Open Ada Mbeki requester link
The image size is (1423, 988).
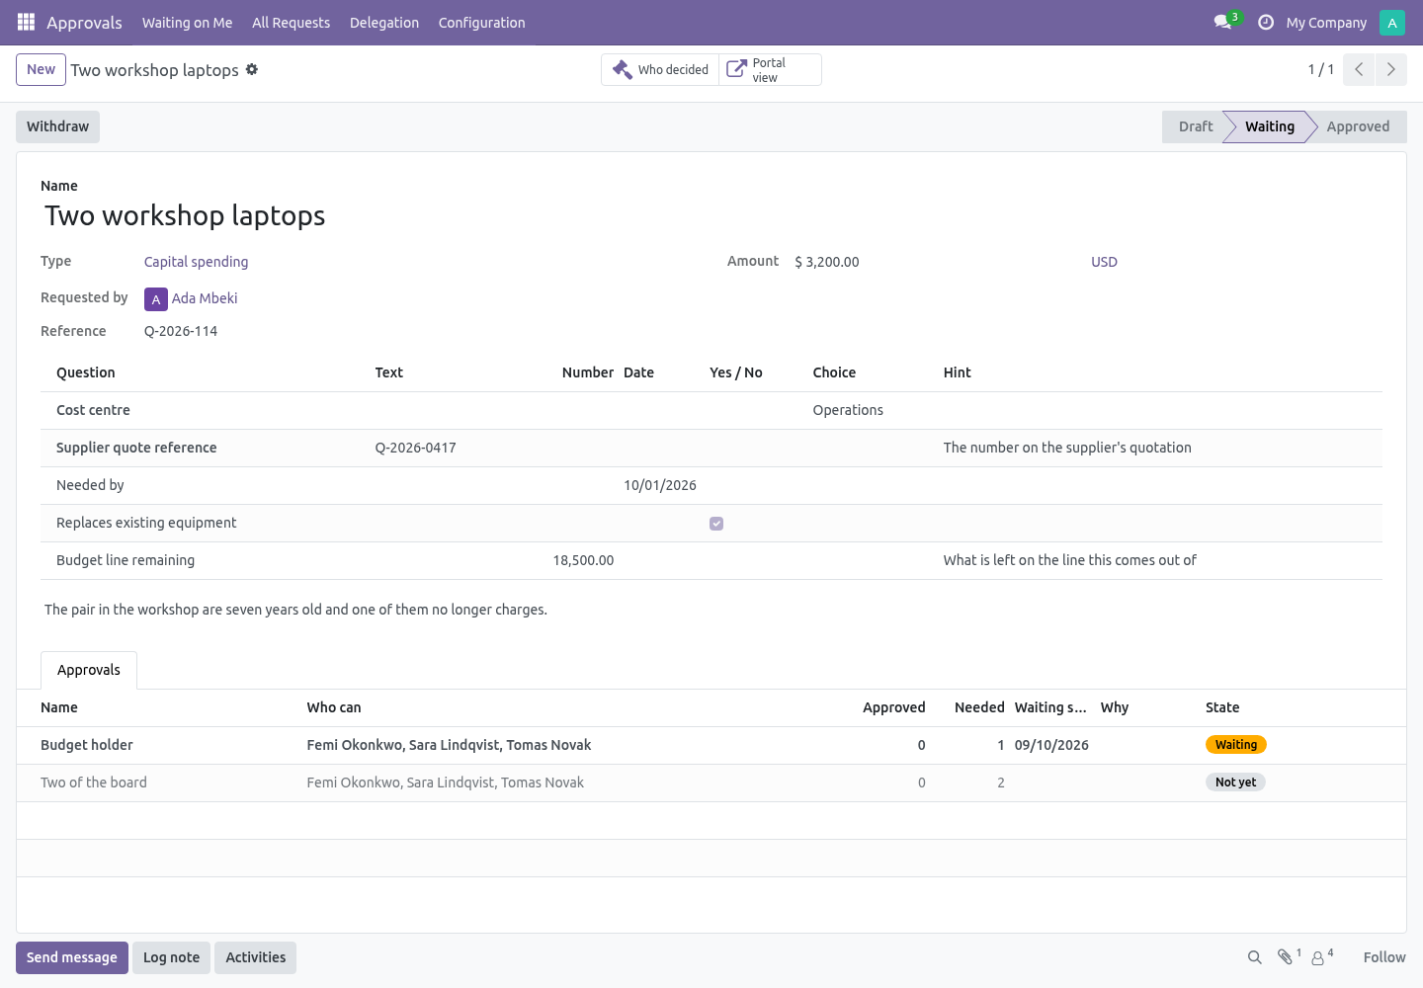click(x=205, y=298)
